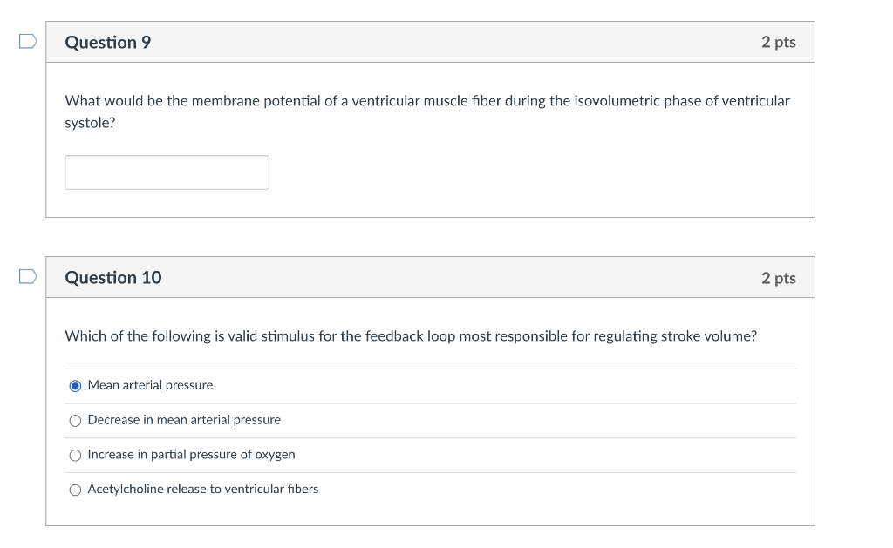The width and height of the screenshot is (893, 548).
Task: Click the 'Increase in partial pressure of oxygen' label
Action: (x=191, y=455)
